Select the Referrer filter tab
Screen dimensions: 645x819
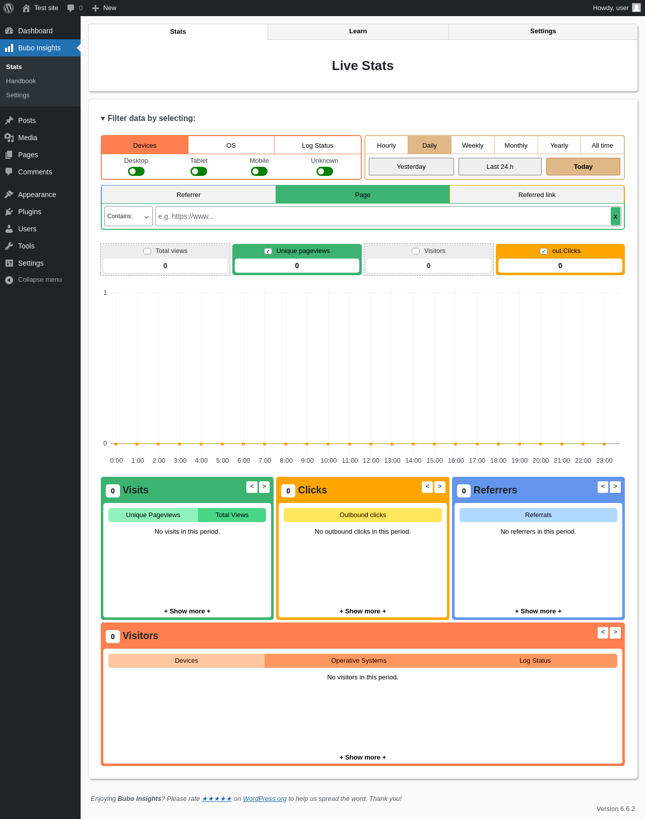(188, 195)
